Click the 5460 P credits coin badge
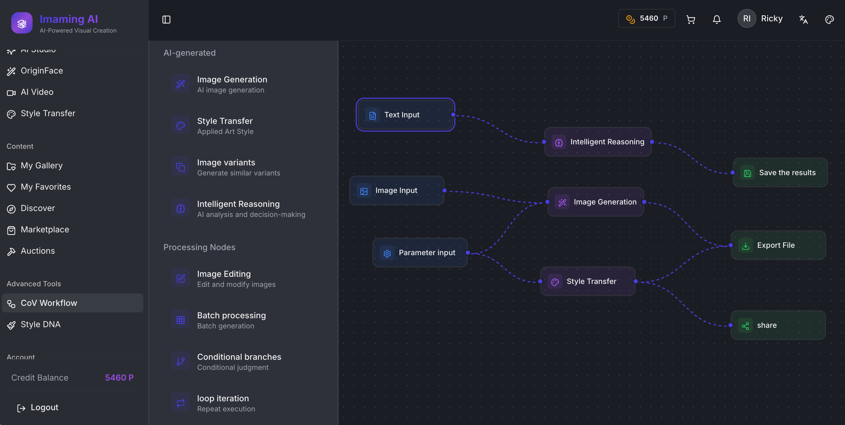This screenshot has width=845, height=425. pos(646,18)
